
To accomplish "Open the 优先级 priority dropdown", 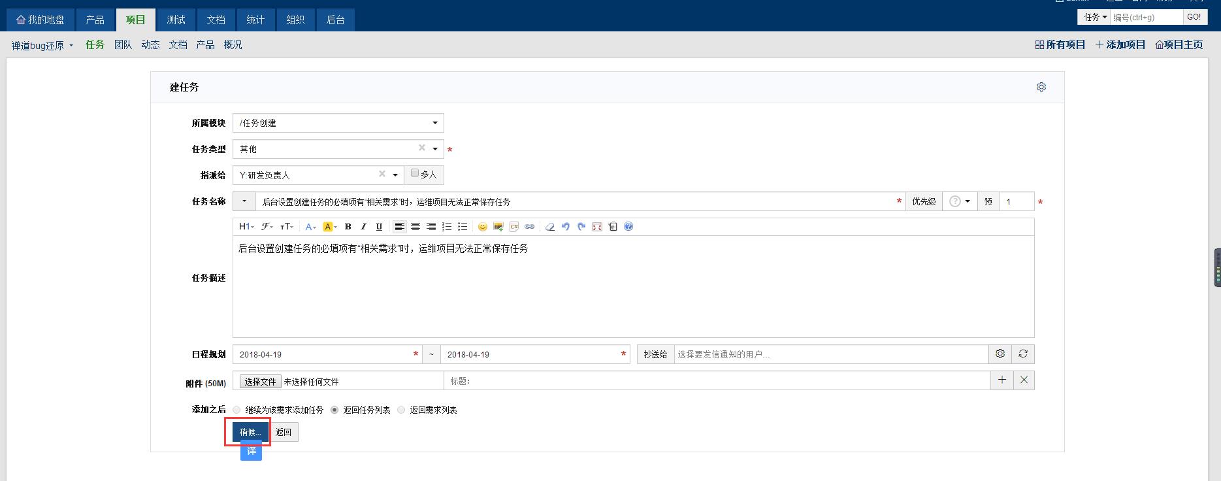I will pos(960,201).
